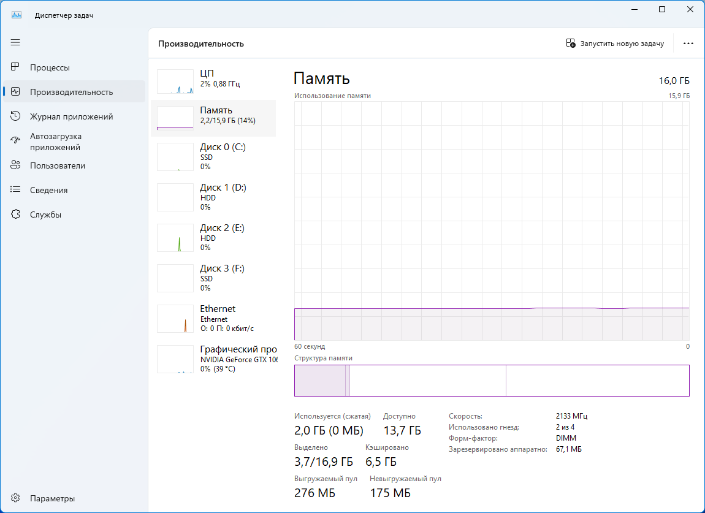This screenshot has width=705, height=513.
Task: Select Disk 3 (F:) SSD entry
Action: coord(213,278)
